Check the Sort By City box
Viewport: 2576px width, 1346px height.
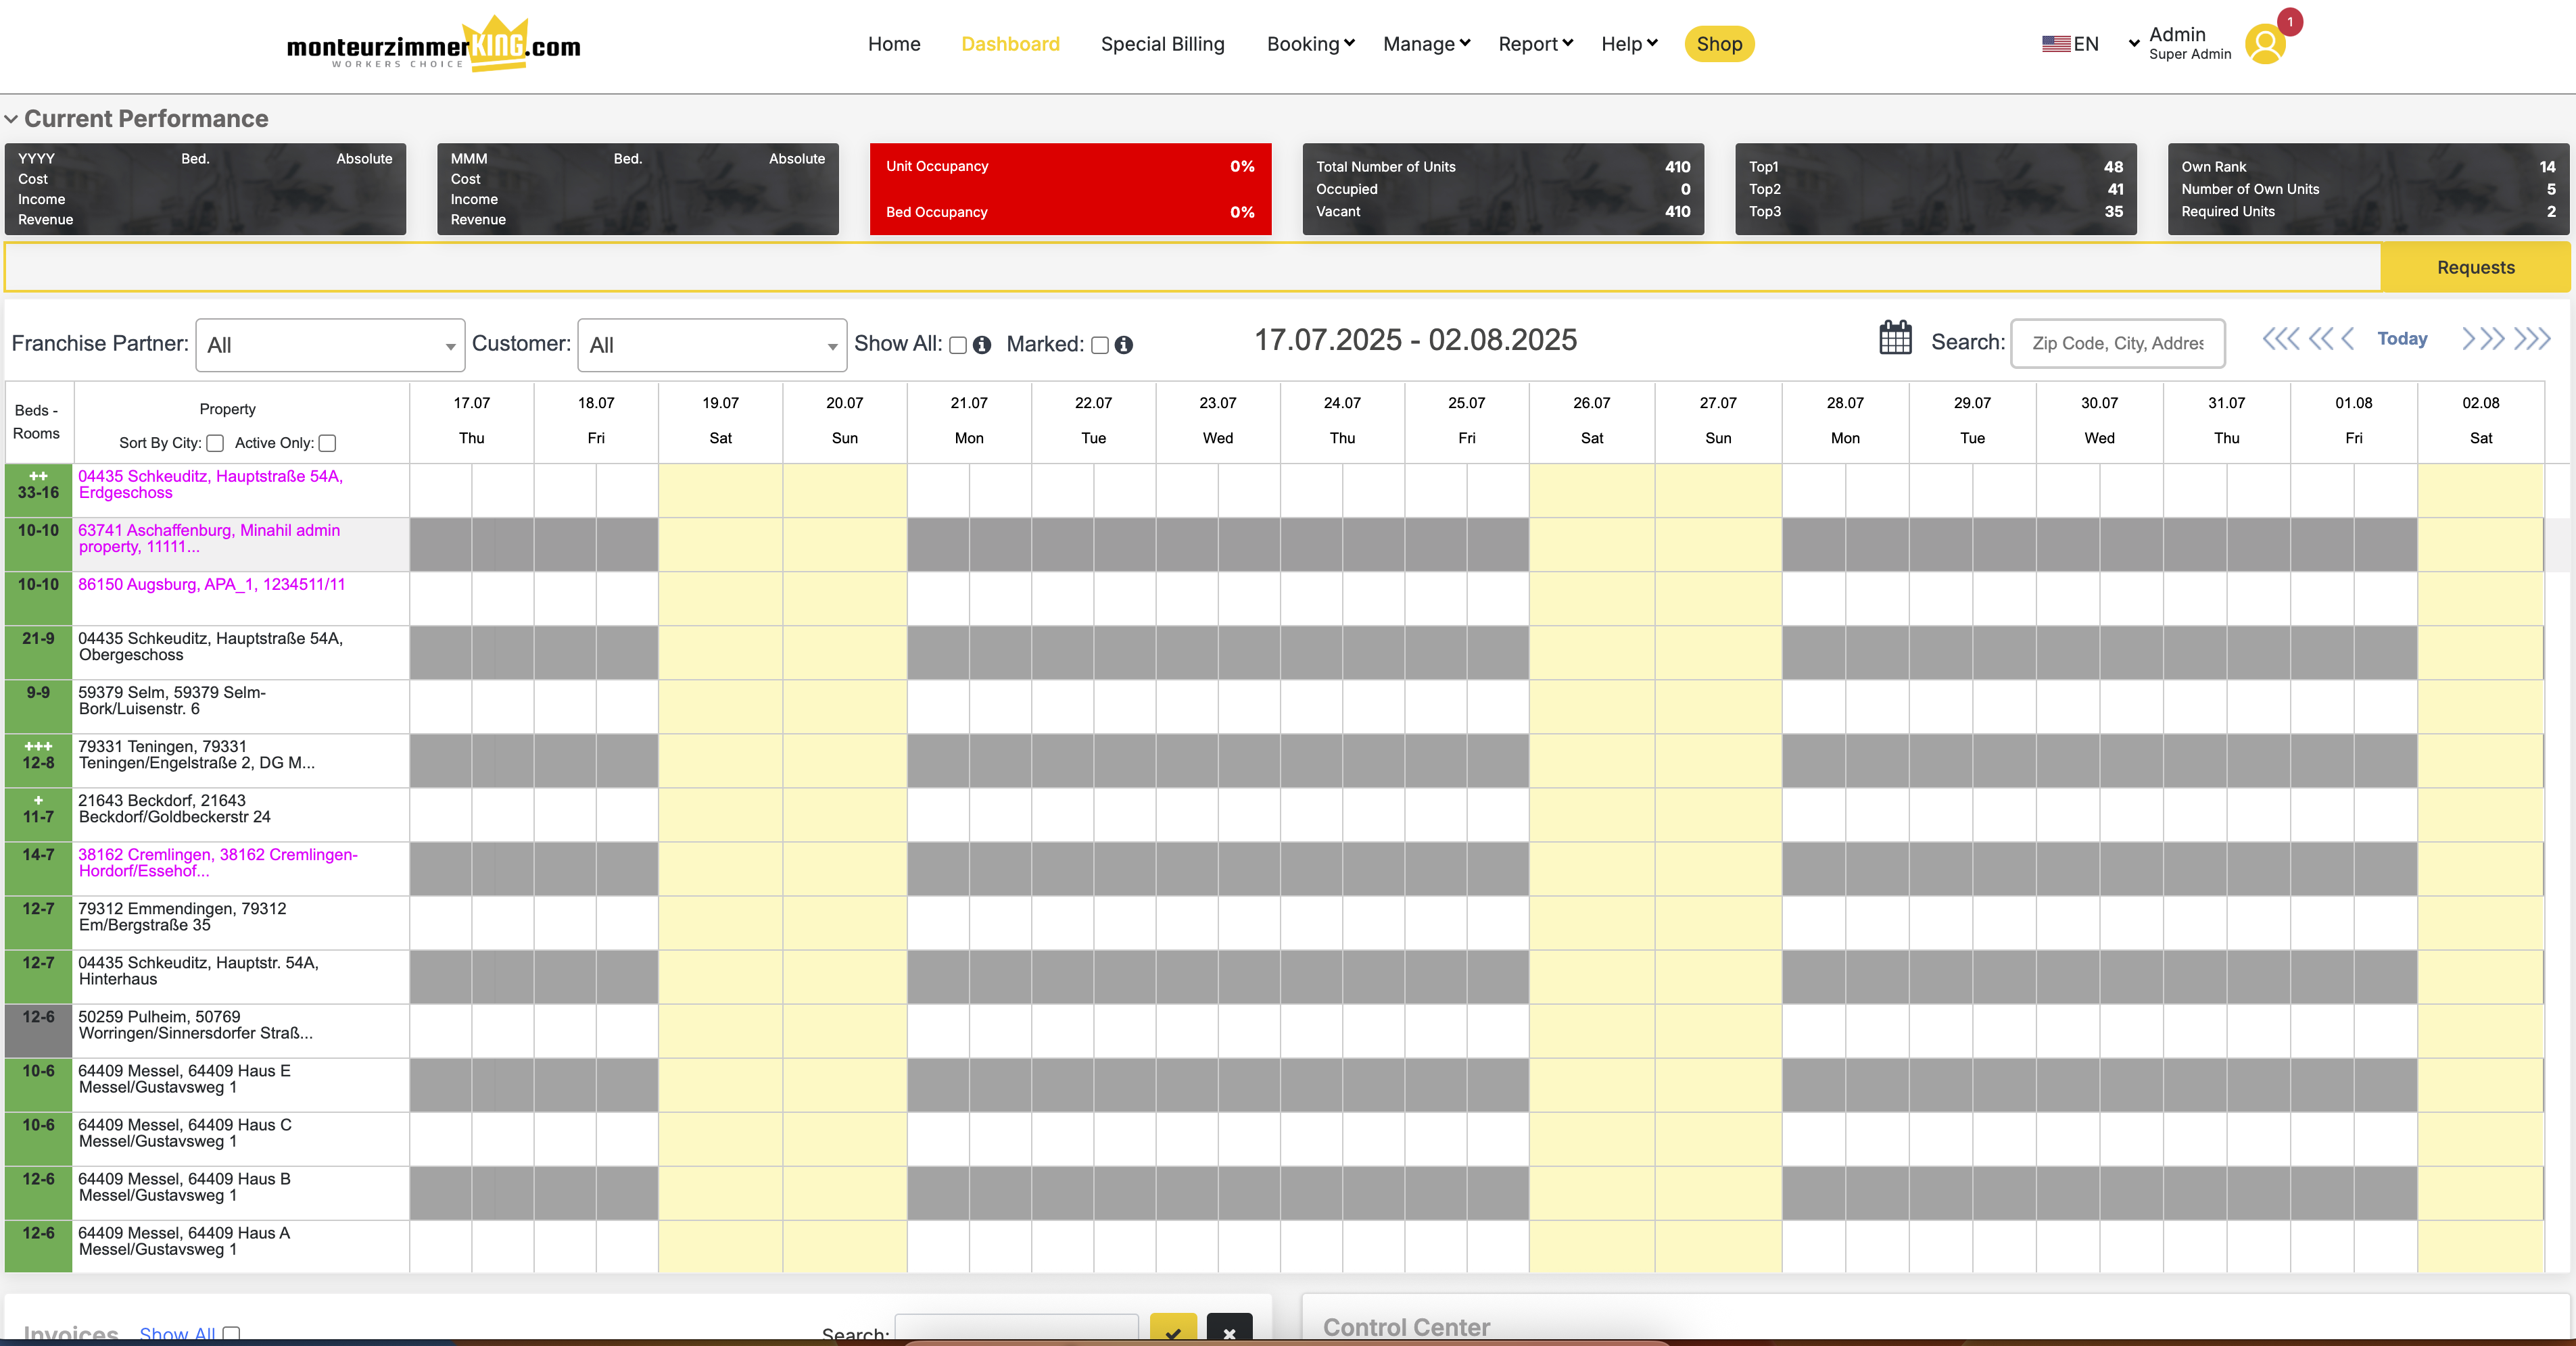coord(215,443)
